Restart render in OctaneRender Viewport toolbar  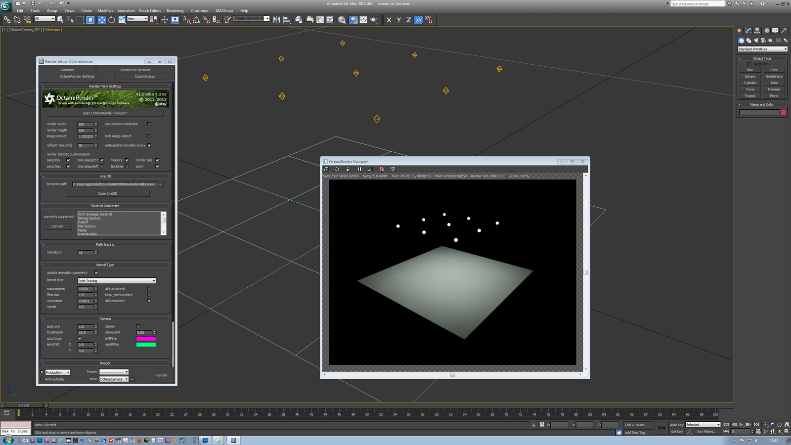click(x=337, y=169)
